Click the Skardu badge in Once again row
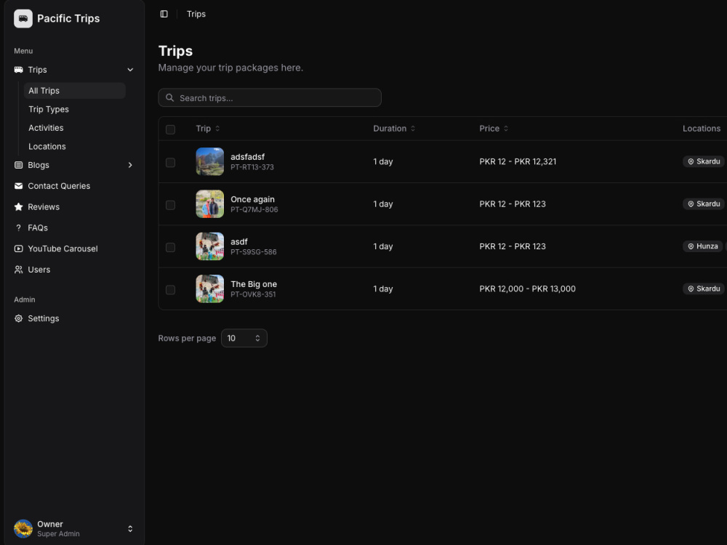The height and width of the screenshot is (545, 727). 703,204
